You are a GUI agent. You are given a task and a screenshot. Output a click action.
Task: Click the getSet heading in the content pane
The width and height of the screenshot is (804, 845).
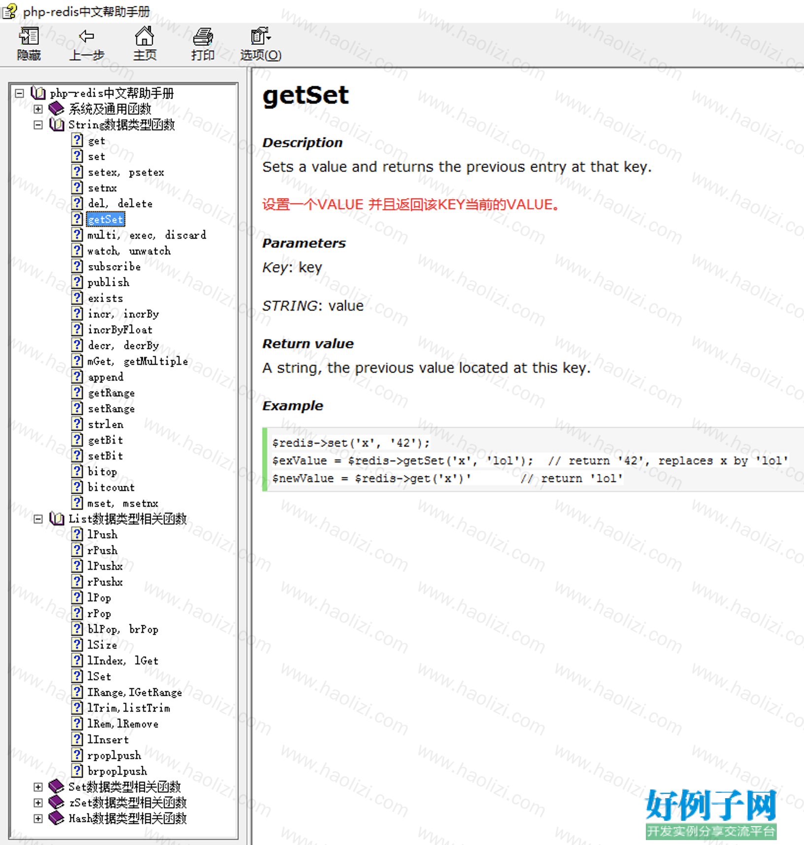point(305,95)
